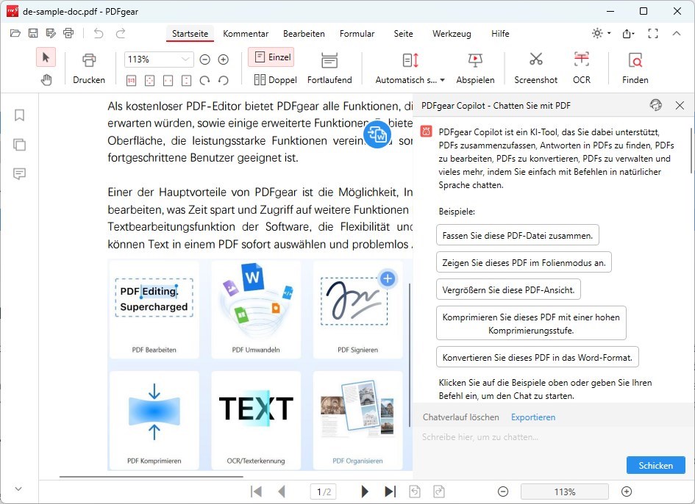The height and width of the screenshot is (504, 695).
Task: Redo the last action
Action: (121, 33)
